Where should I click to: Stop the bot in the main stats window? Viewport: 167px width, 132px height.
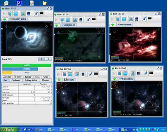[x=16, y=14]
